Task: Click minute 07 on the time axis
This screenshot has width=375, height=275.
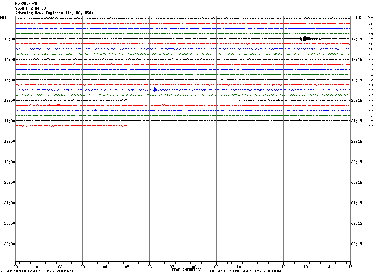Action: pos(172,267)
